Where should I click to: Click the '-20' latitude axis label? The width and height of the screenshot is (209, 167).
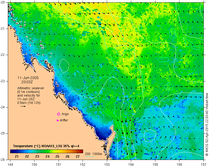tap(3, 2)
